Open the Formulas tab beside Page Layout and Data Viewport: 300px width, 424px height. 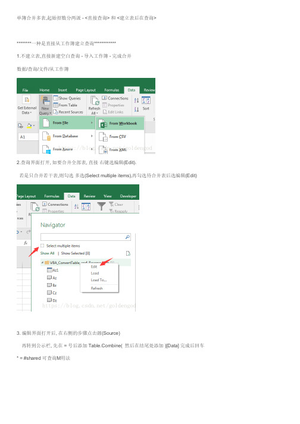coord(111,90)
